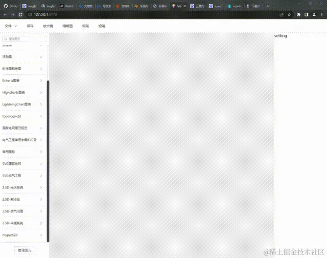The height and width of the screenshot is (258, 327).
Task: Share this page via share icon
Action: 282,15
